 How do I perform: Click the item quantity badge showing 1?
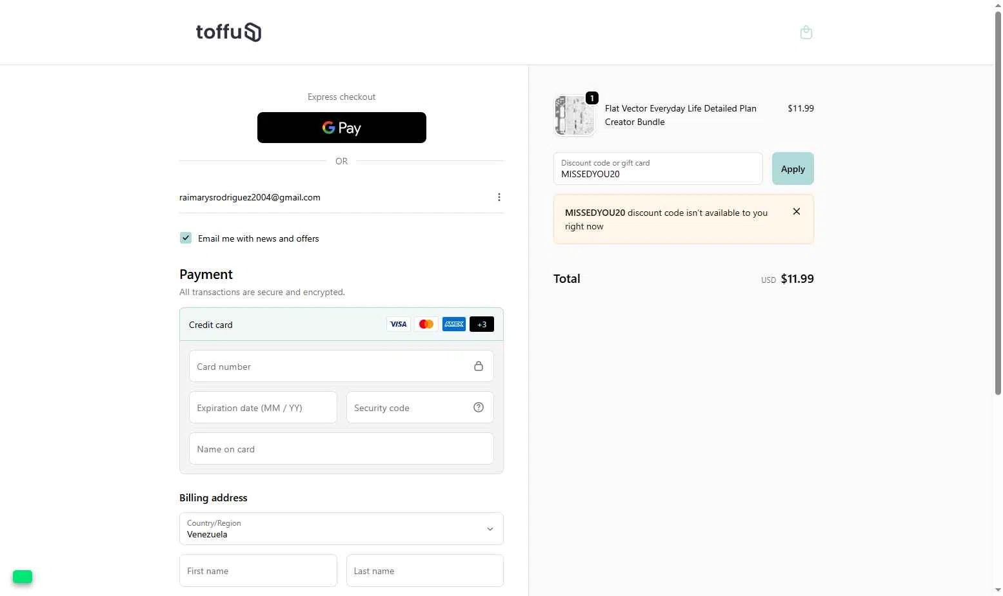tap(592, 98)
